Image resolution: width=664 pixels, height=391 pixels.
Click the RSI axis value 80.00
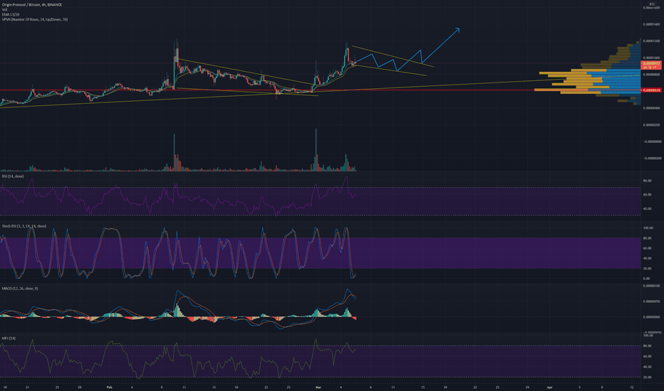(x=647, y=181)
